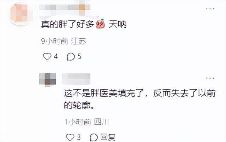Click the speech bubble icon next to 回复
The image size is (226, 142).
[x=94, y=137]
